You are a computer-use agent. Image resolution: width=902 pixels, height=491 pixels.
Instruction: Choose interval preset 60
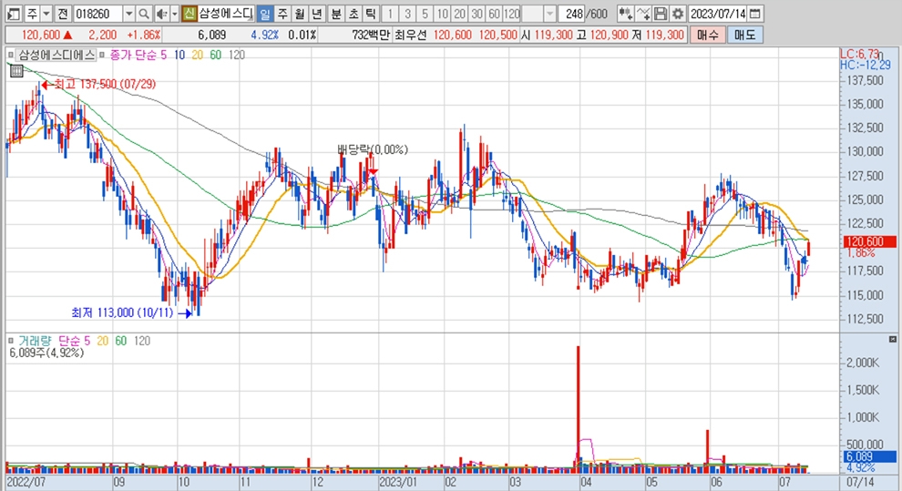(x=494, y=14)
